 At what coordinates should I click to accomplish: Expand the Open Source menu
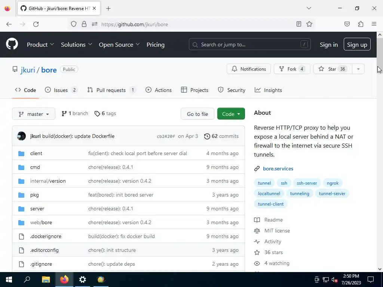[x=119, y=45]
